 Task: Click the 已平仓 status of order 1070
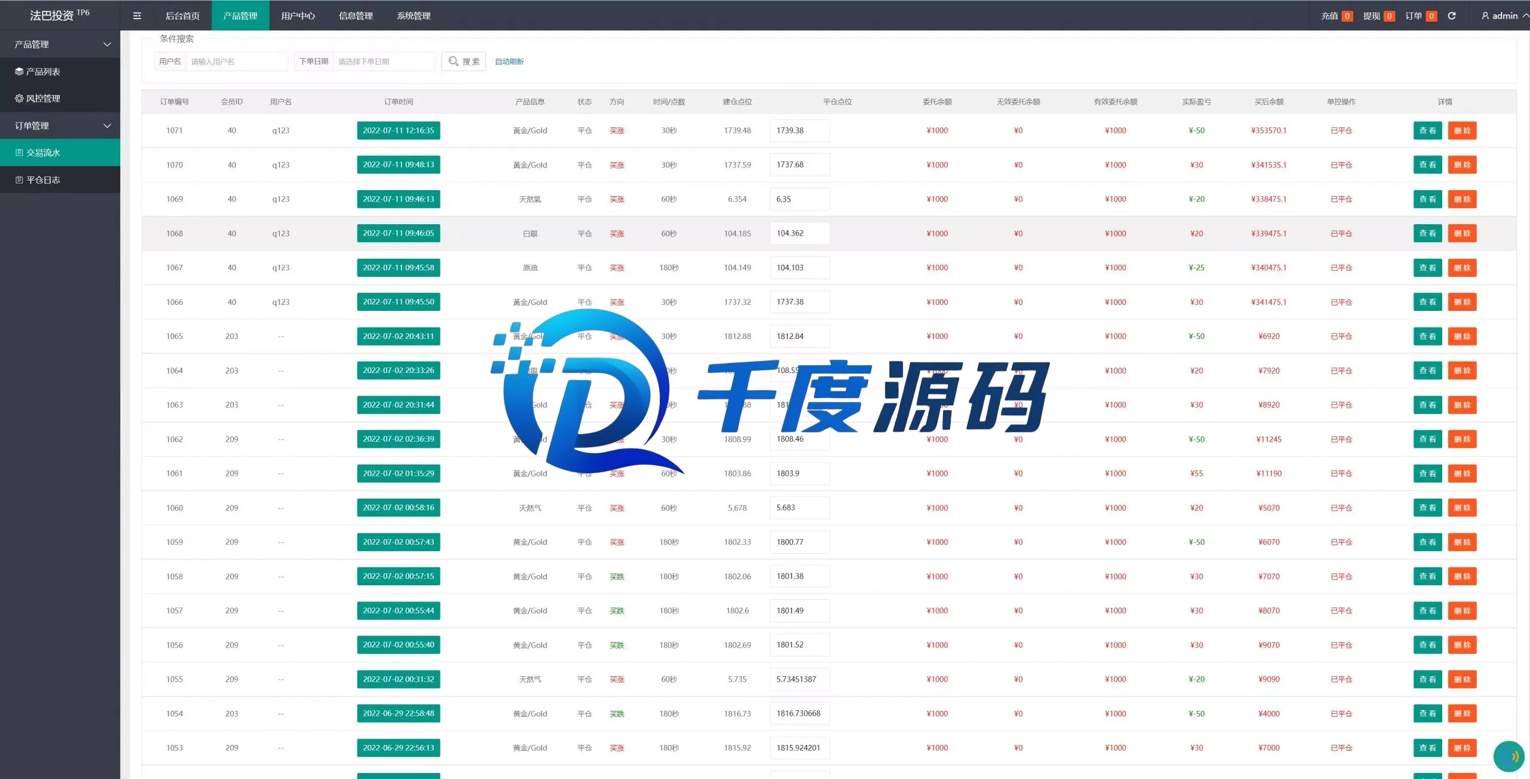tap(1341, 165)
